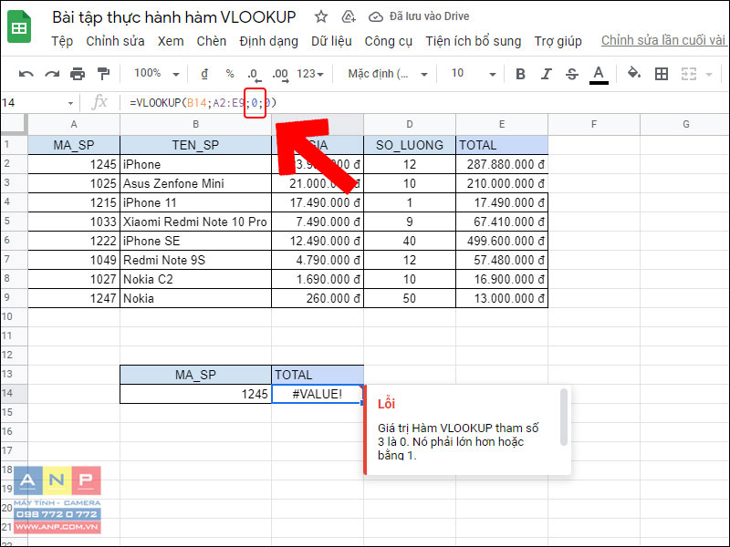730x547 pixels.
Task: Toggle italic formatting
Action: point(546,74)
